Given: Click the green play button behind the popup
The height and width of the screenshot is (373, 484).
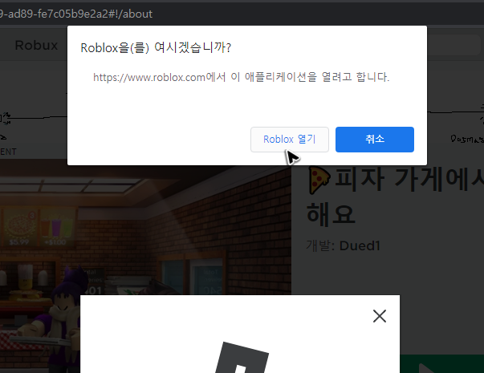Looking at the screenshot, I should [x=441, y=364].
